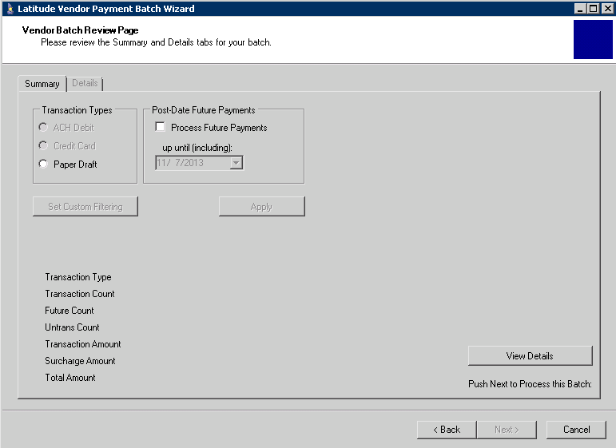
Task: Switch to the Summary tab
Action: coord(42,84)
